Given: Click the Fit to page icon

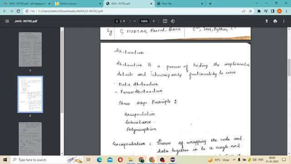Looking at the screenshot, I should coord(165,21).
